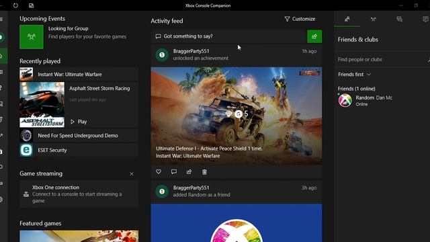Screen dimensions: 430x242
Task: Switch to the Parties tab icon
Action: 374,19
